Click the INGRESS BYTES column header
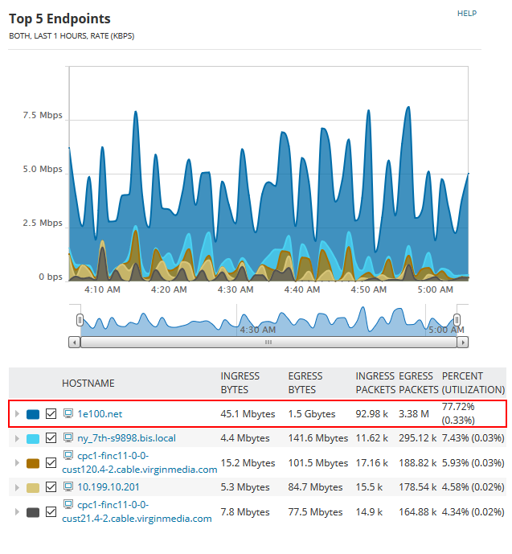The height and width of the screenshot is (554, 512). pyautogui.click(x=240, y=383)
